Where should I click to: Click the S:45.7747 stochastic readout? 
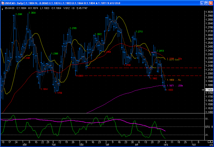[x=82, y=8]
